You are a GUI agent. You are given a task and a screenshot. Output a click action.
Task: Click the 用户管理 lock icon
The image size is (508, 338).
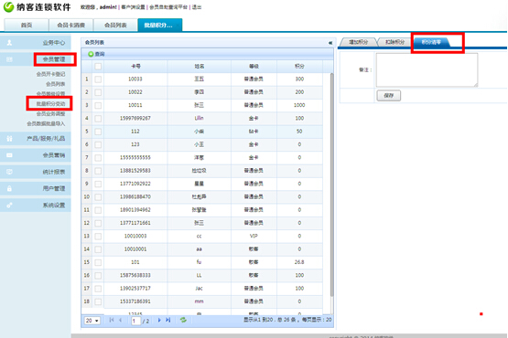[9, 188]
